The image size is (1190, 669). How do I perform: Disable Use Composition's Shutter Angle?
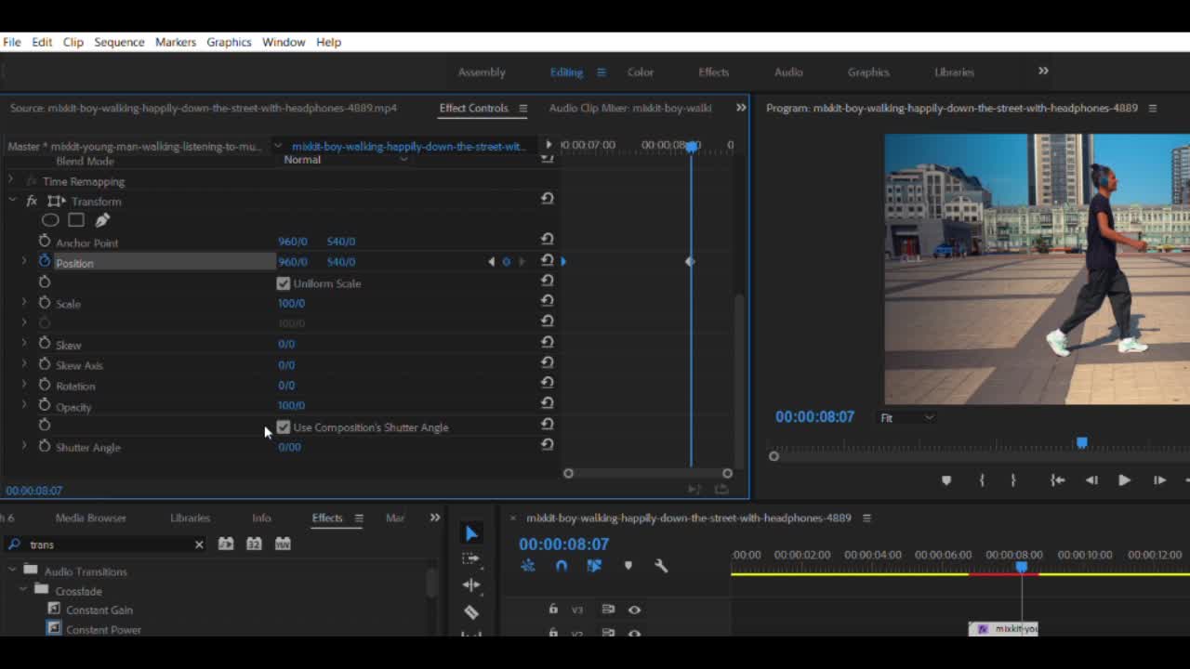coord(284,427)
